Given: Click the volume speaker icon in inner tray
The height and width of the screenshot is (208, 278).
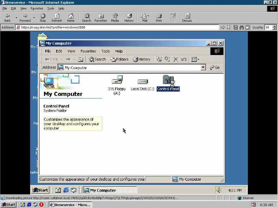Looking at the screenshot, I should tap(219, 190).
